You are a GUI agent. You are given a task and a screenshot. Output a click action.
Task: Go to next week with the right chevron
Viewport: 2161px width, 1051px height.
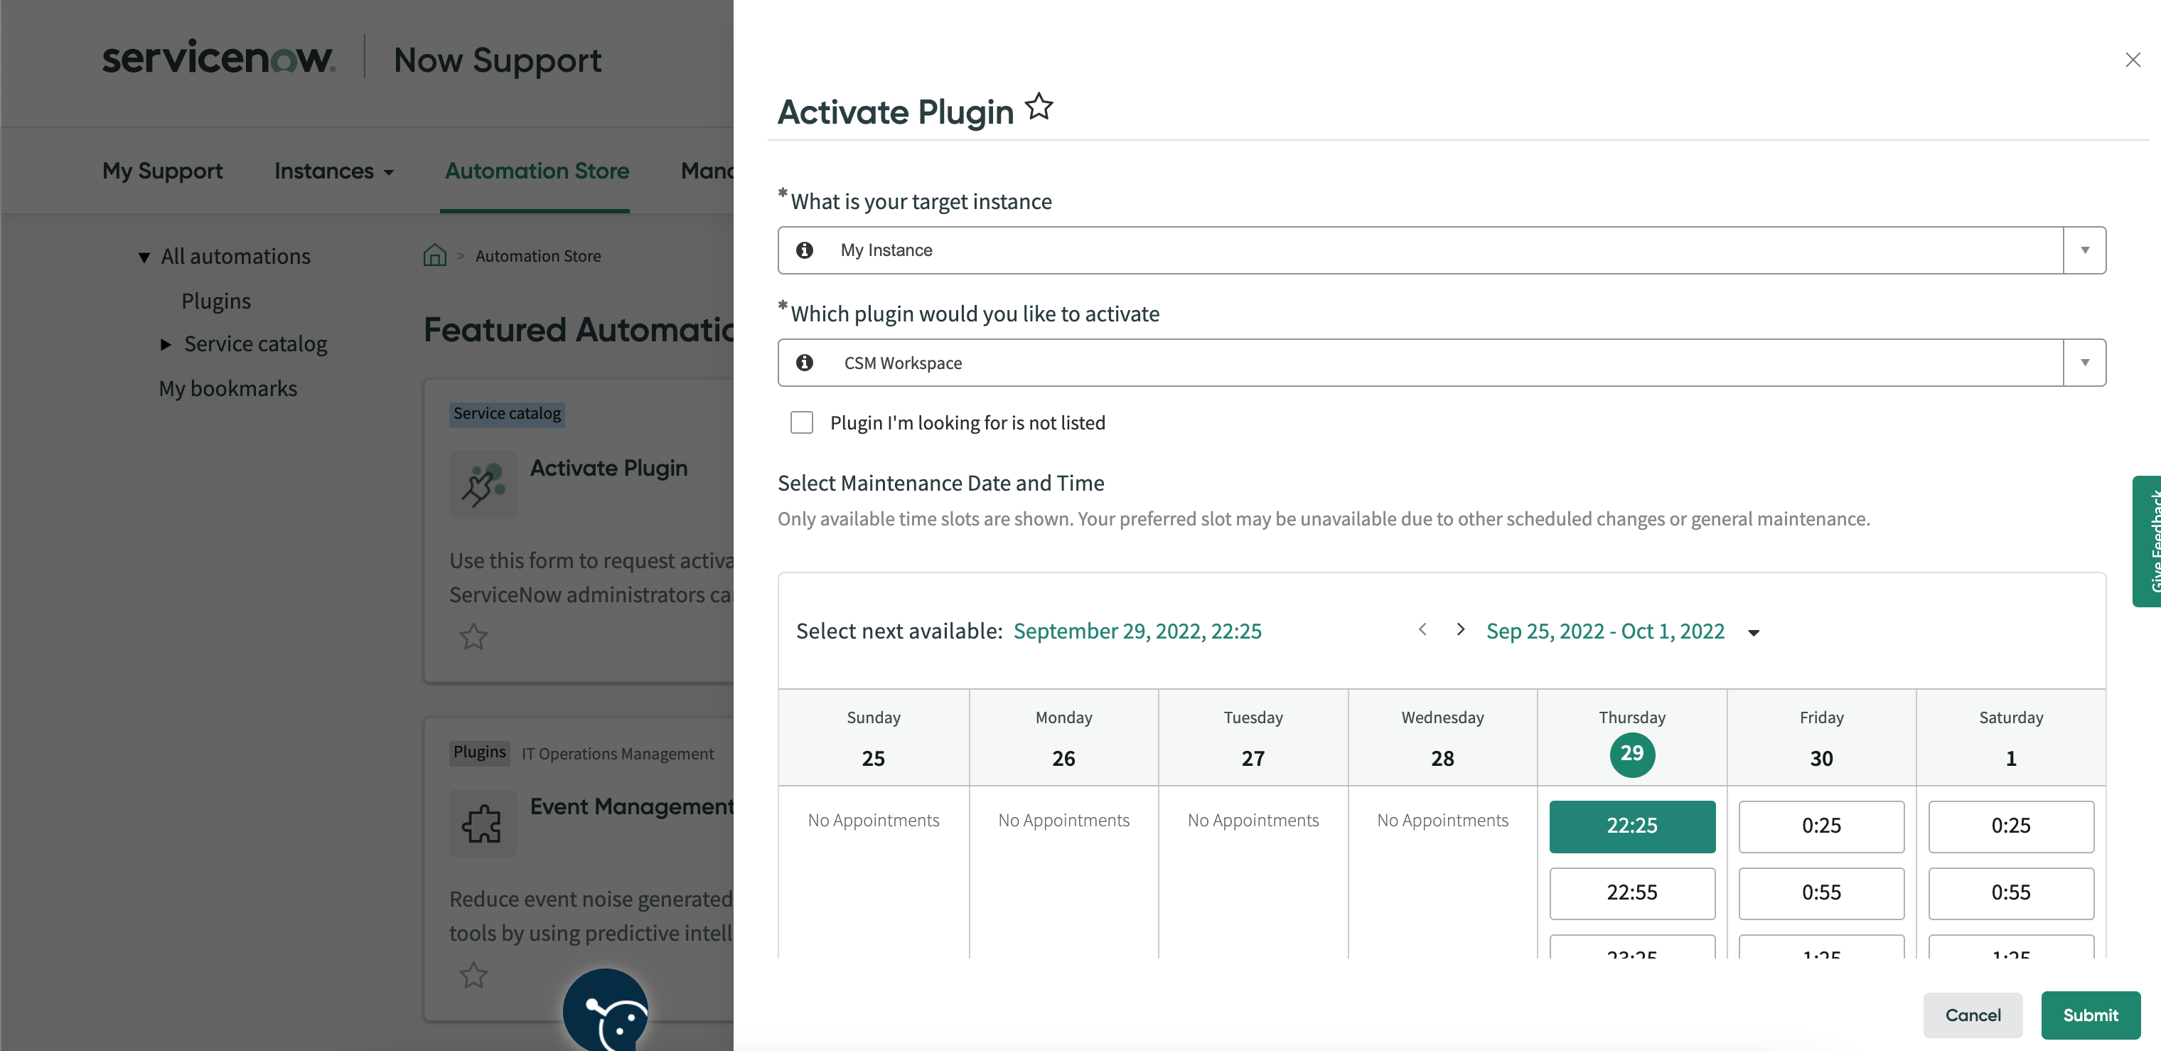1461,629
